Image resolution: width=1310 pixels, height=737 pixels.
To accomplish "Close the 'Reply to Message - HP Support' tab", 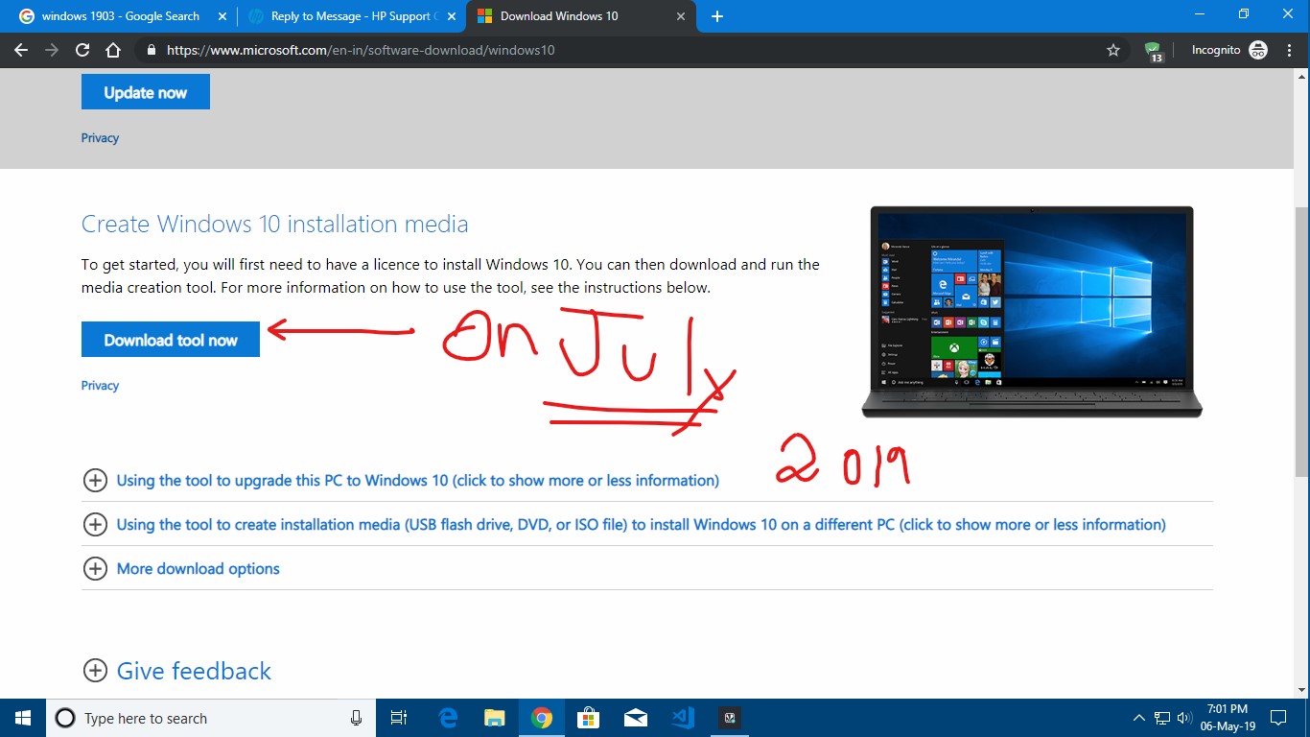I will [451, 16].
